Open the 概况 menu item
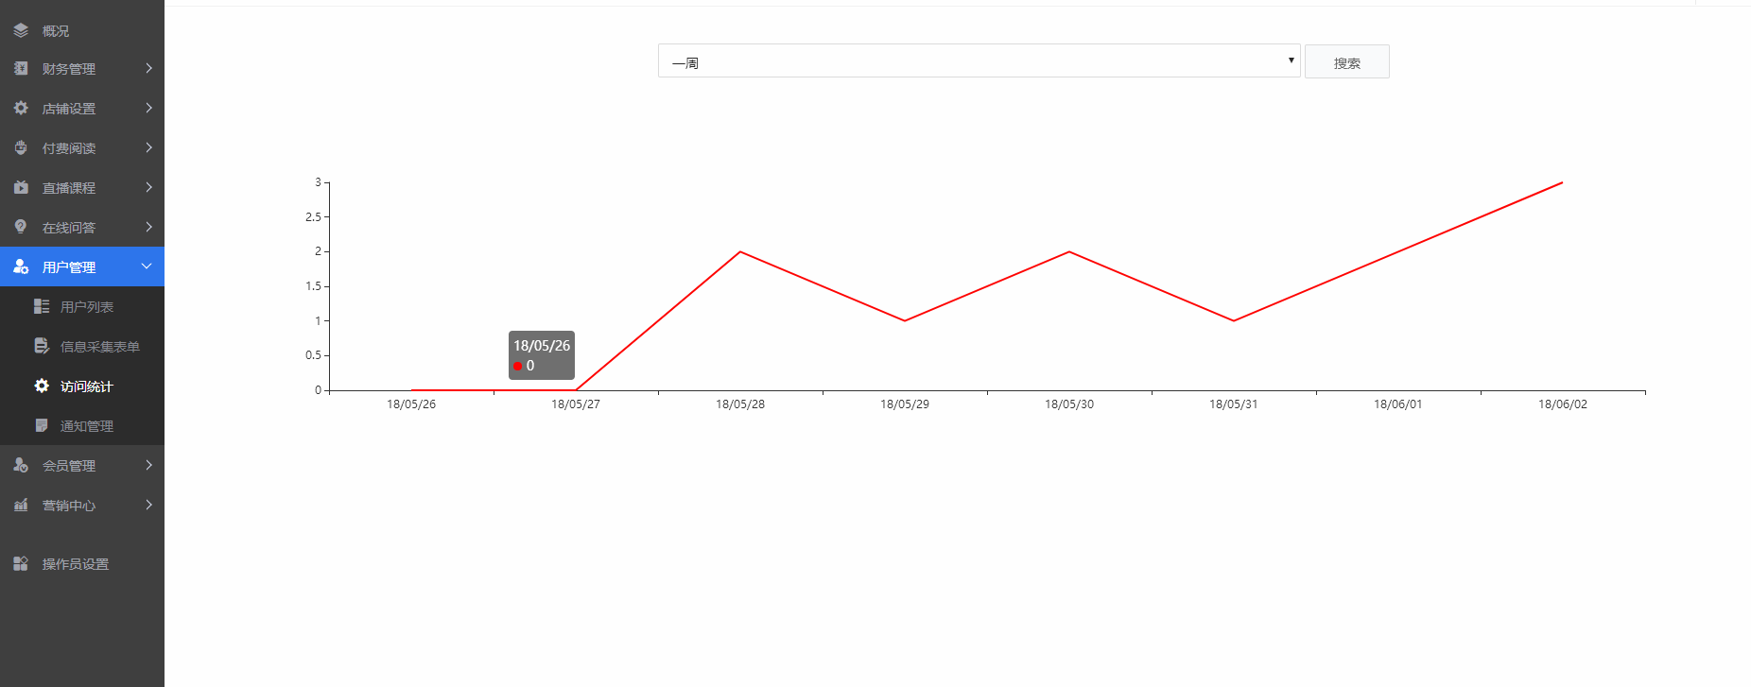This screenshot has width=1751, height=687. (x=82, y=30)
